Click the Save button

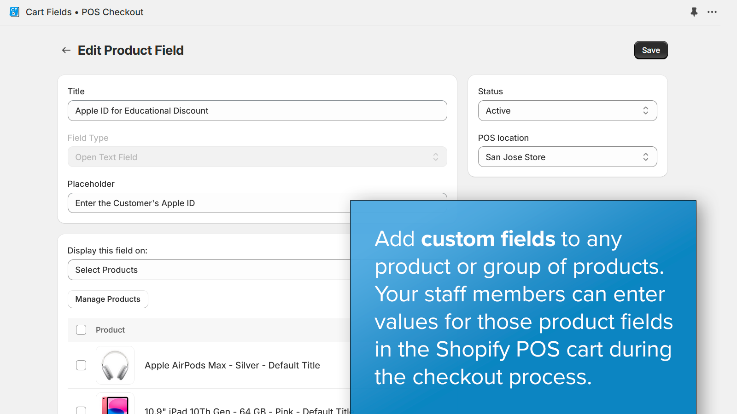650,50
